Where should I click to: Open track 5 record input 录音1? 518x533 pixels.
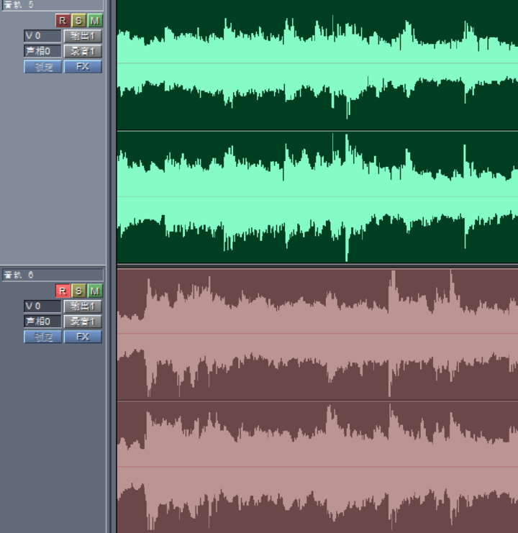click(x=83, y=51)
